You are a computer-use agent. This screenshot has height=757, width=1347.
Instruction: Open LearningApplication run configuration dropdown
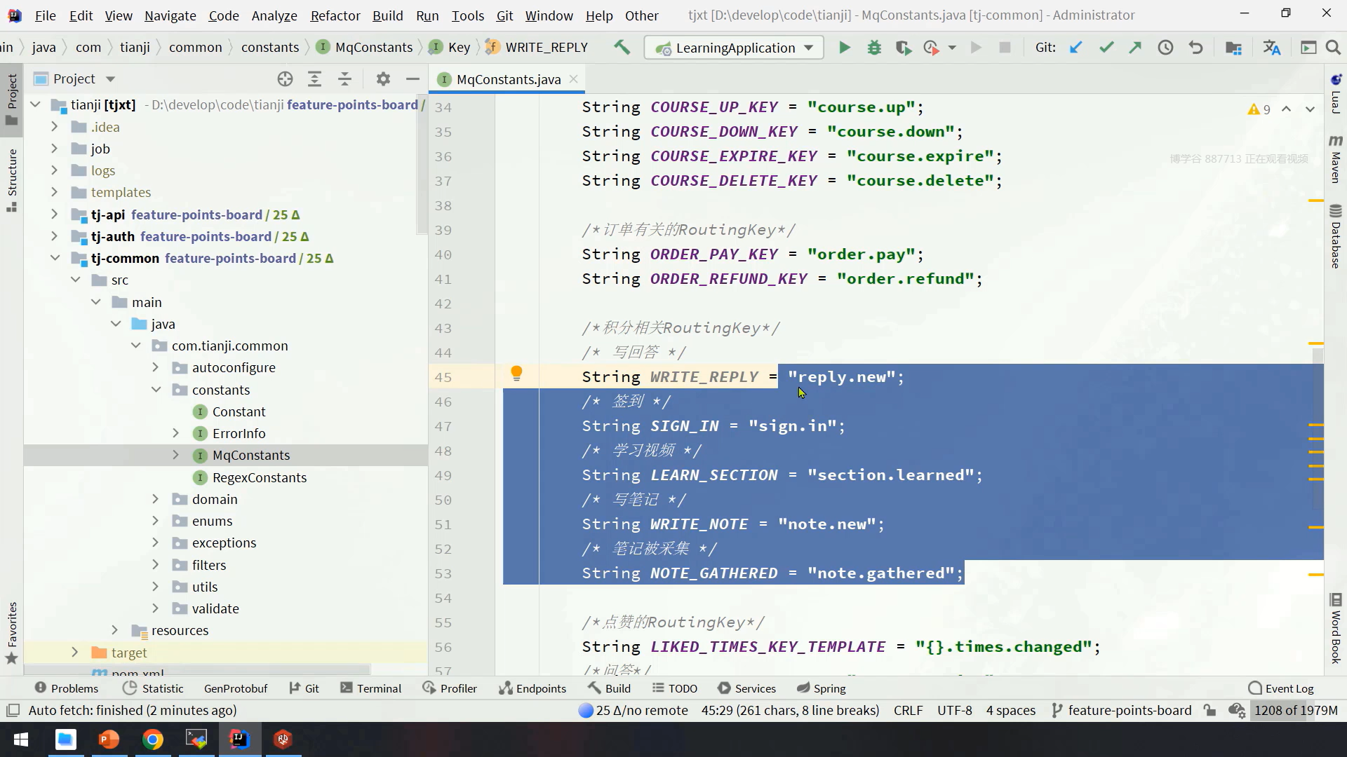tap(733, 48)
